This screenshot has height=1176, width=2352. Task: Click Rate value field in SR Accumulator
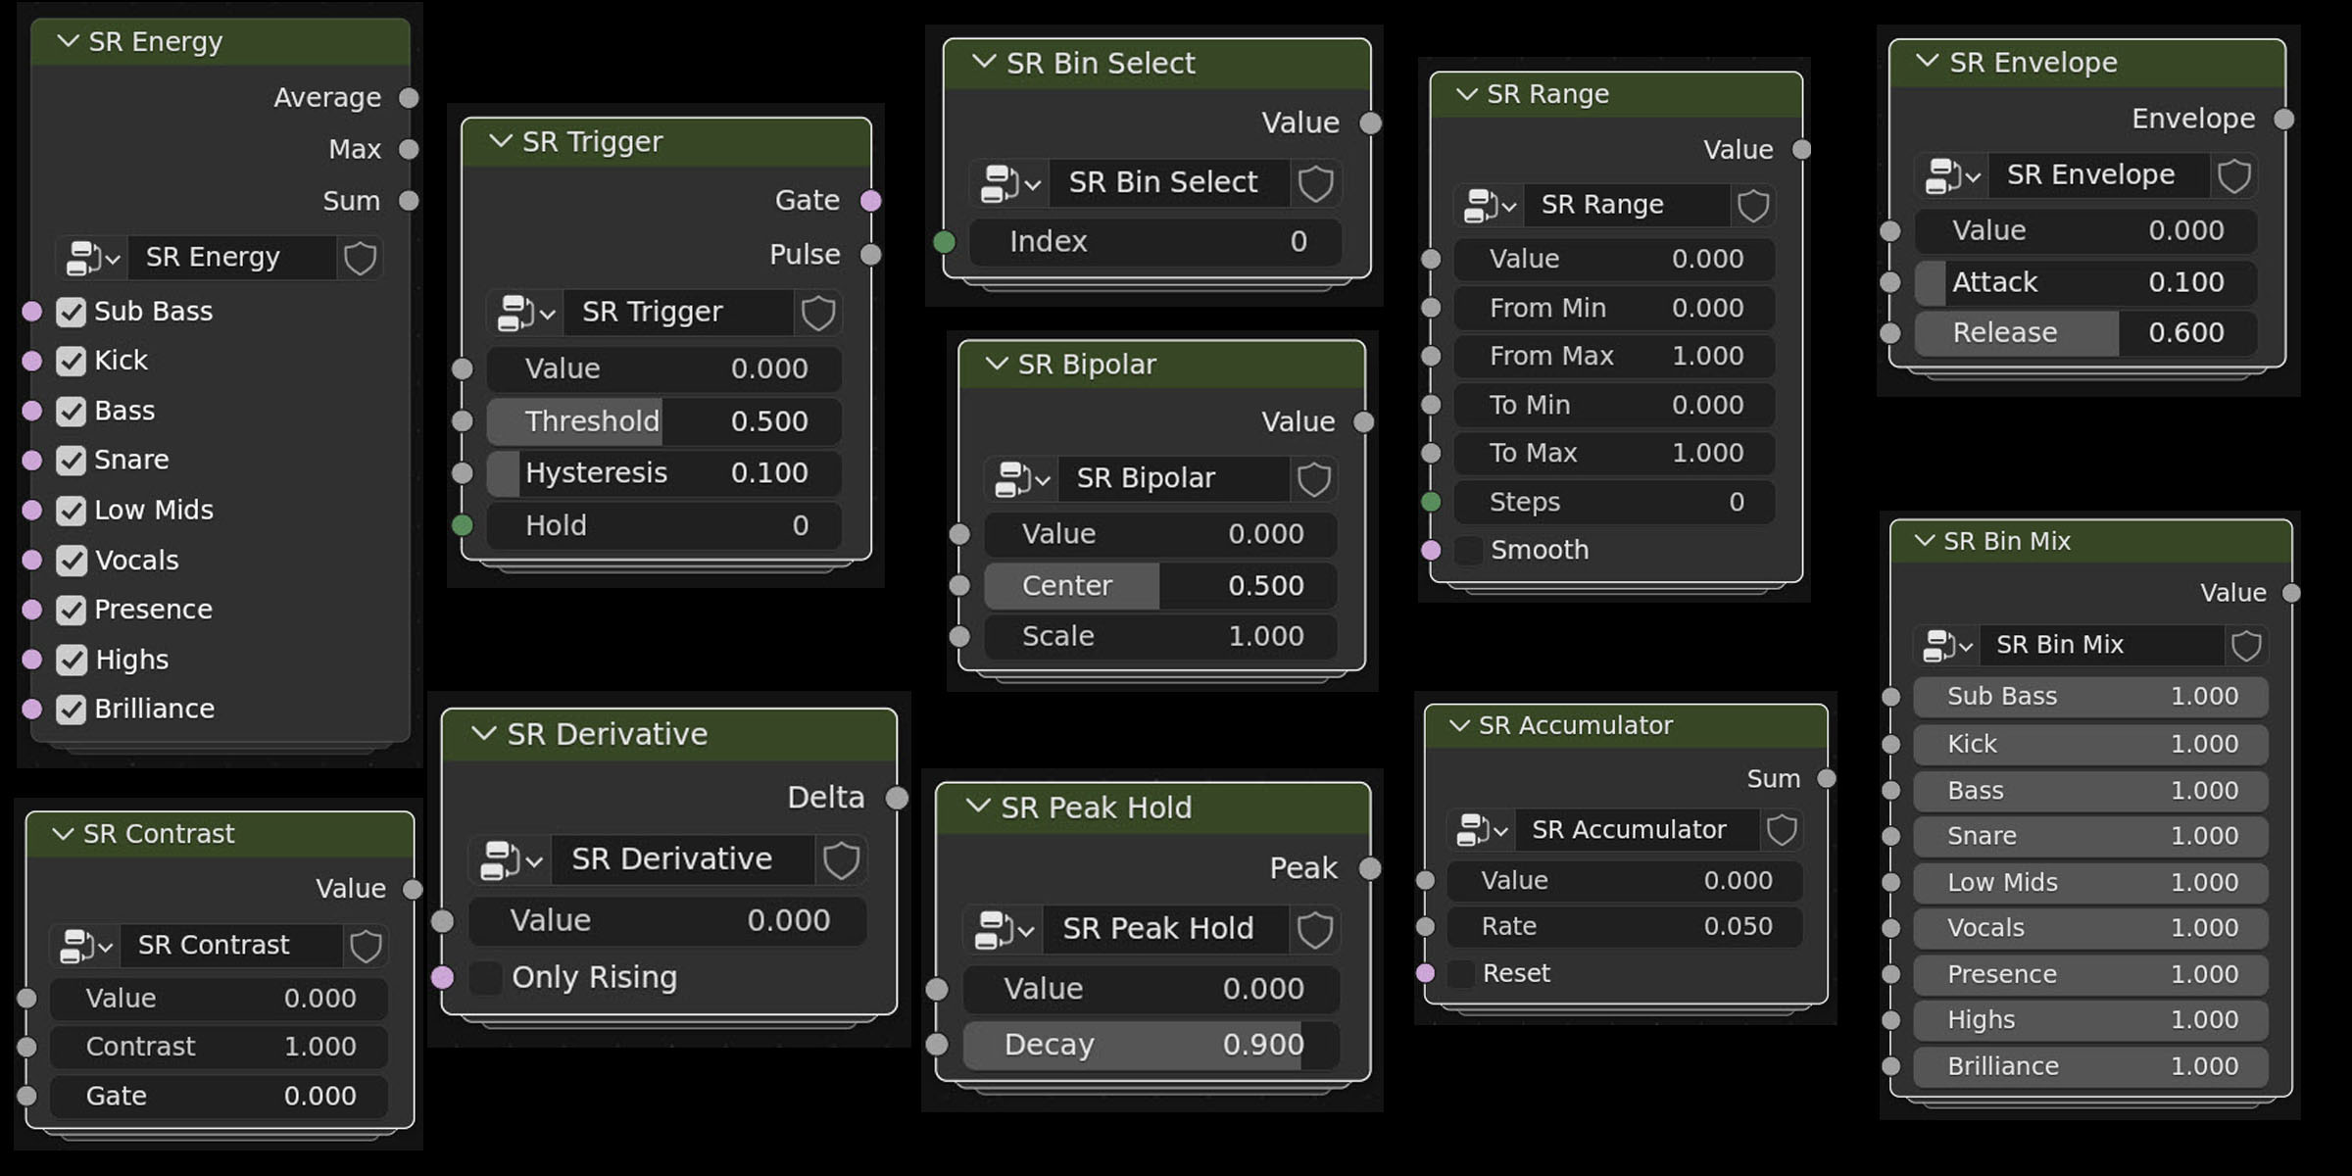coord(1625,927)
